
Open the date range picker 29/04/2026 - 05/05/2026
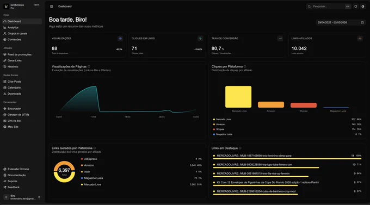(341, 22)
